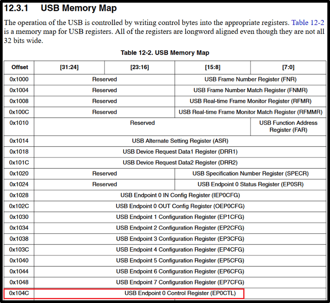This screenshot has width=330, height=303.
Task: Click 'USB Endpoint 0 Status Register (EP0SR)'
Action: coord(250,184)
